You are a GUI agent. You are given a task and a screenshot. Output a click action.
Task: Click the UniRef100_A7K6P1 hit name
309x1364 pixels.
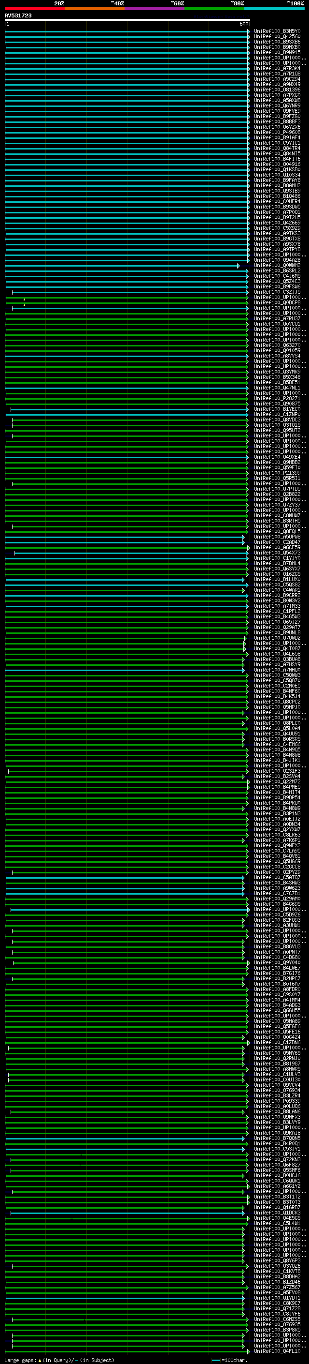click(x=277, y=840)
